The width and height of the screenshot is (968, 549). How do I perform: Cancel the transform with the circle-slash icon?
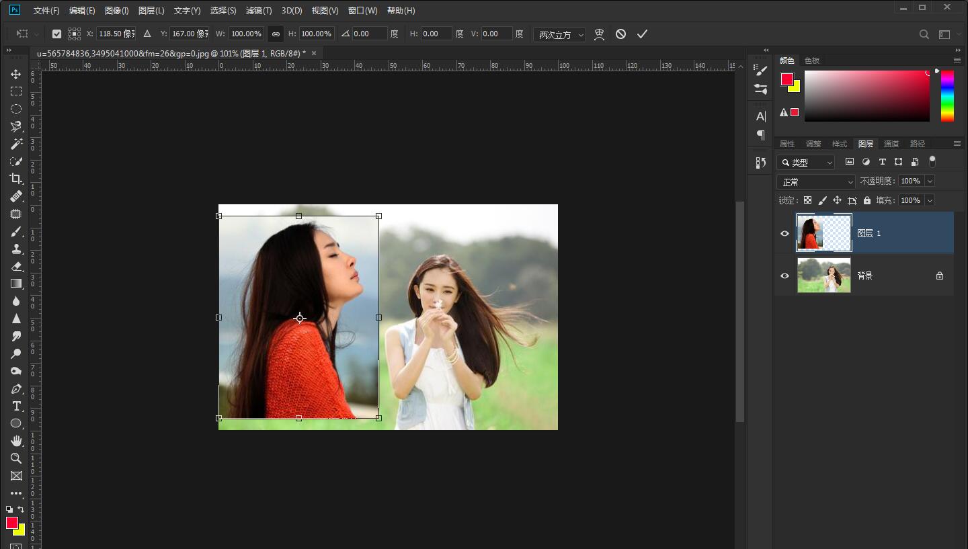pyautogui.click(x=620, y=34)
